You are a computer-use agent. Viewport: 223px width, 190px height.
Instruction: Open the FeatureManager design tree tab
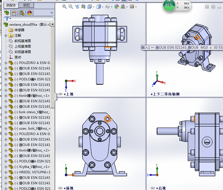[7, 13]
